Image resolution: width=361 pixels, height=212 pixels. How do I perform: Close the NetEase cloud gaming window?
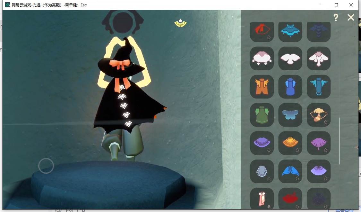click(351, 5)
